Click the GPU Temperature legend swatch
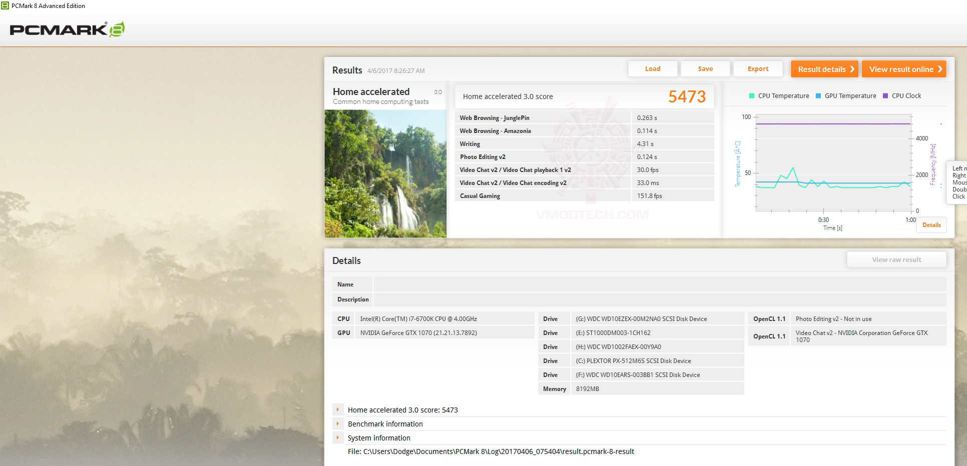The height and width of the screenshot is (466, 967). [x=818, y=96]
